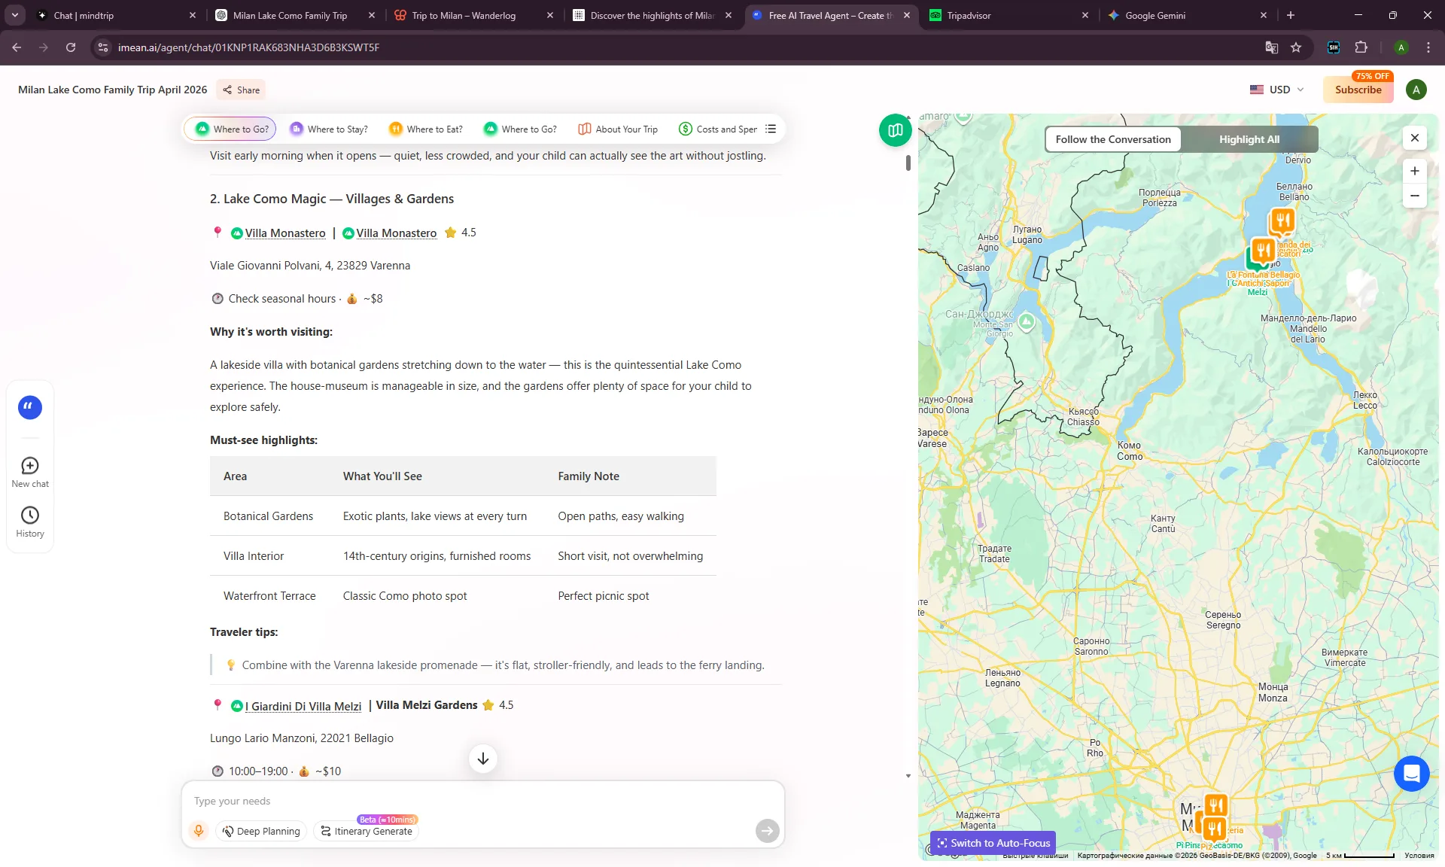
Task: Send message with the arrow button
Action: pos(767,830)
